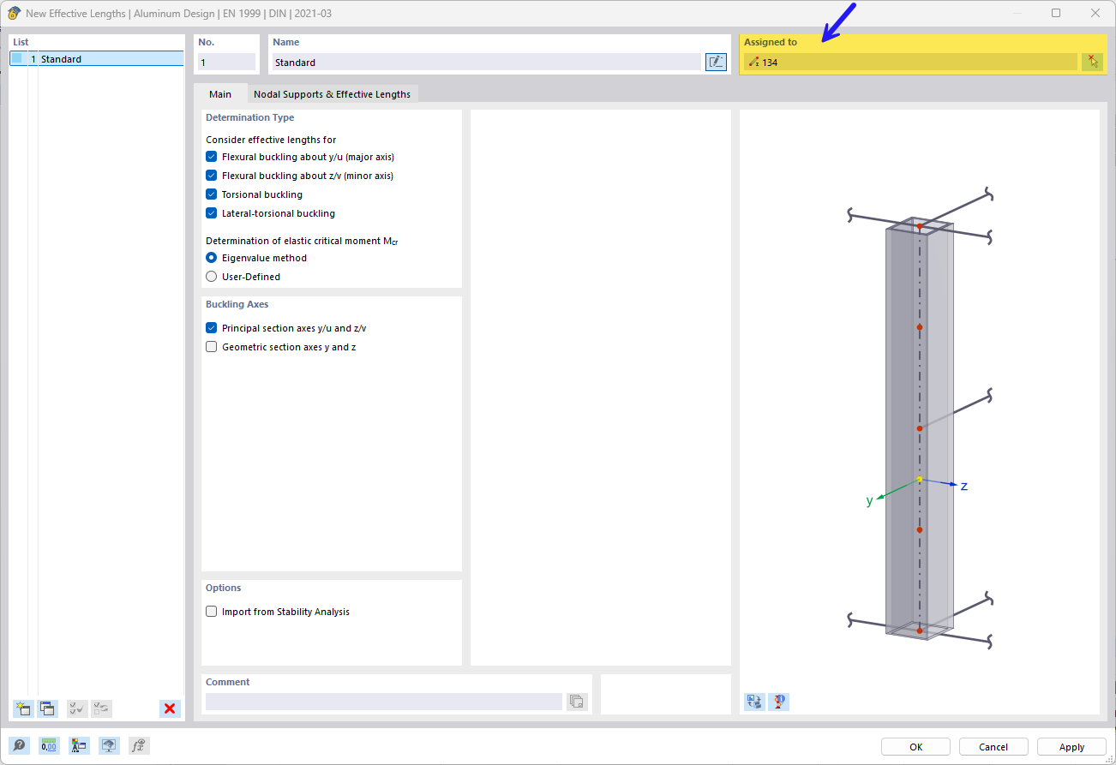
Task: Create a new effective length entry
Action: tap(23, 708)
